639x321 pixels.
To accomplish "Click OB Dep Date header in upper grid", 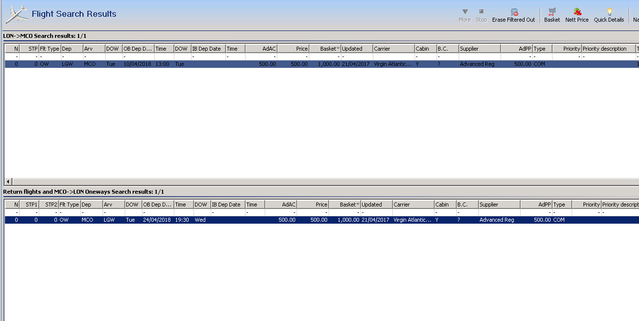I will coord(139,49).
